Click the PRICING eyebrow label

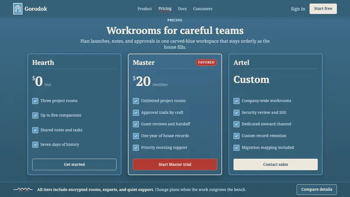click(175, 20)
